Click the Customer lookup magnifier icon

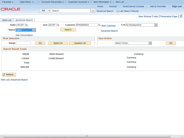click(99, 25)
